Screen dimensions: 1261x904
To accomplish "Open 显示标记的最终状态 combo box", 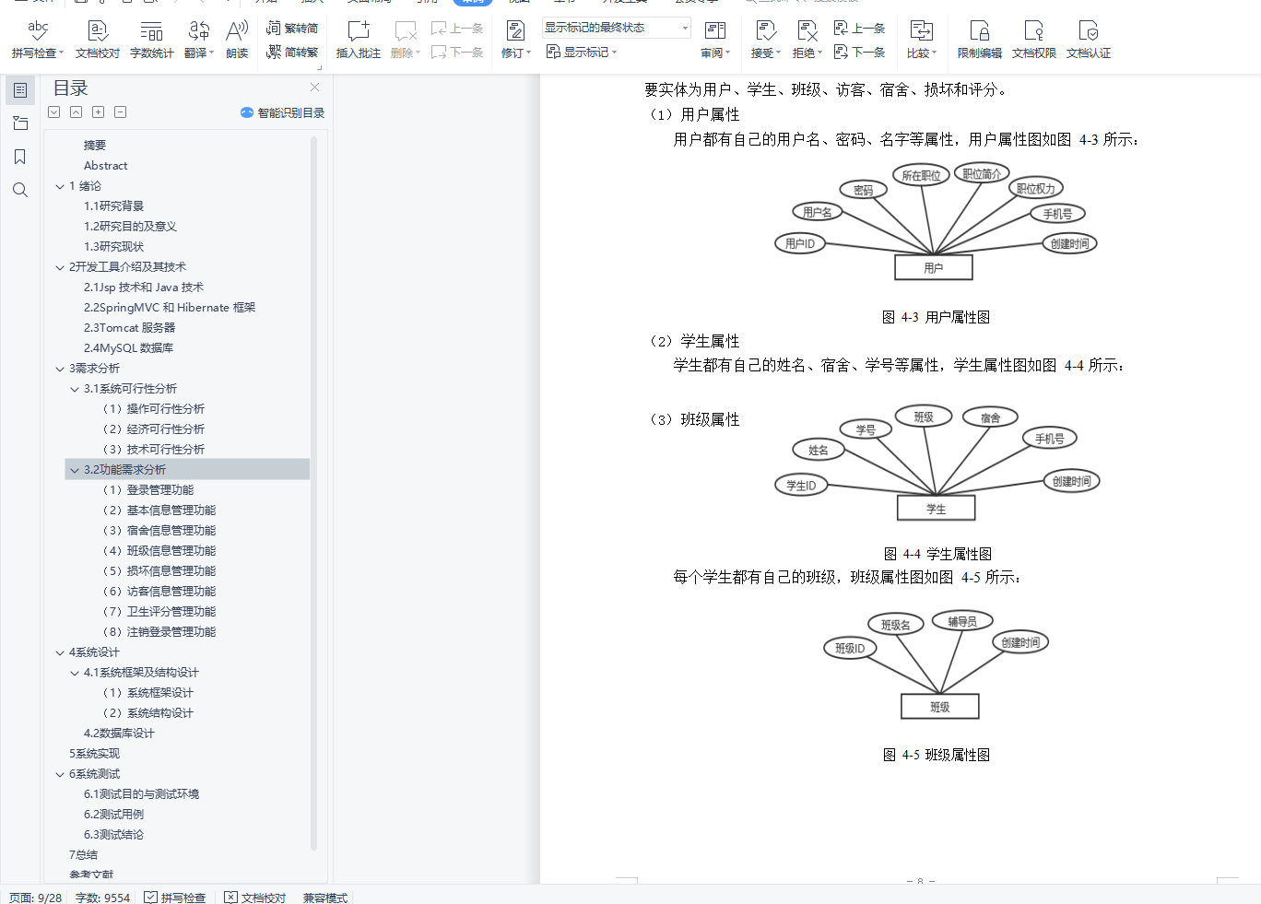I will [616, 28].
